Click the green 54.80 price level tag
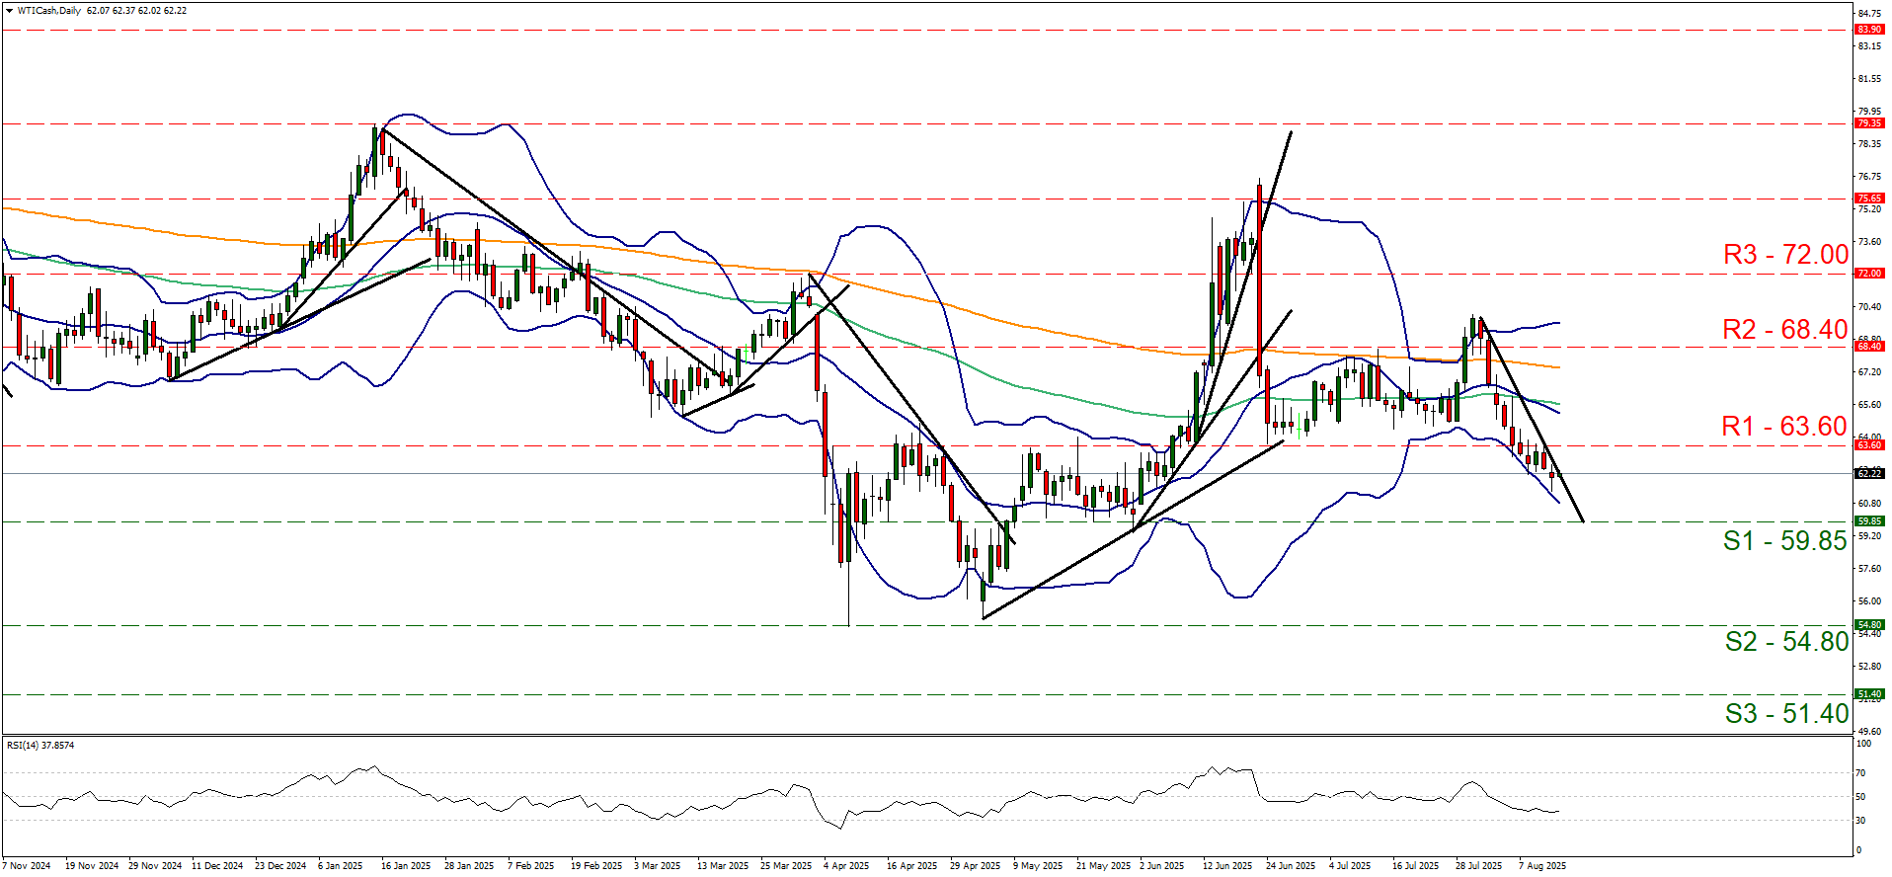 (x=1868, y=625)
